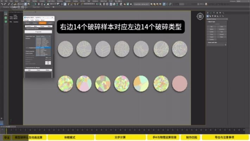
Task: Click the Undo arrow icon
Action: pyautogui.click(x=2, y=4)
